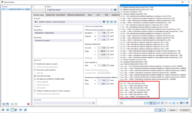Click the OK button

pyautogui.click(x=160, y=110)
